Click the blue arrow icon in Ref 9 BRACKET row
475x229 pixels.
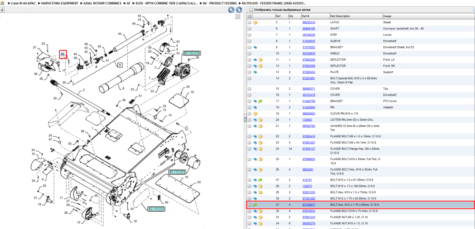[255, 47]
